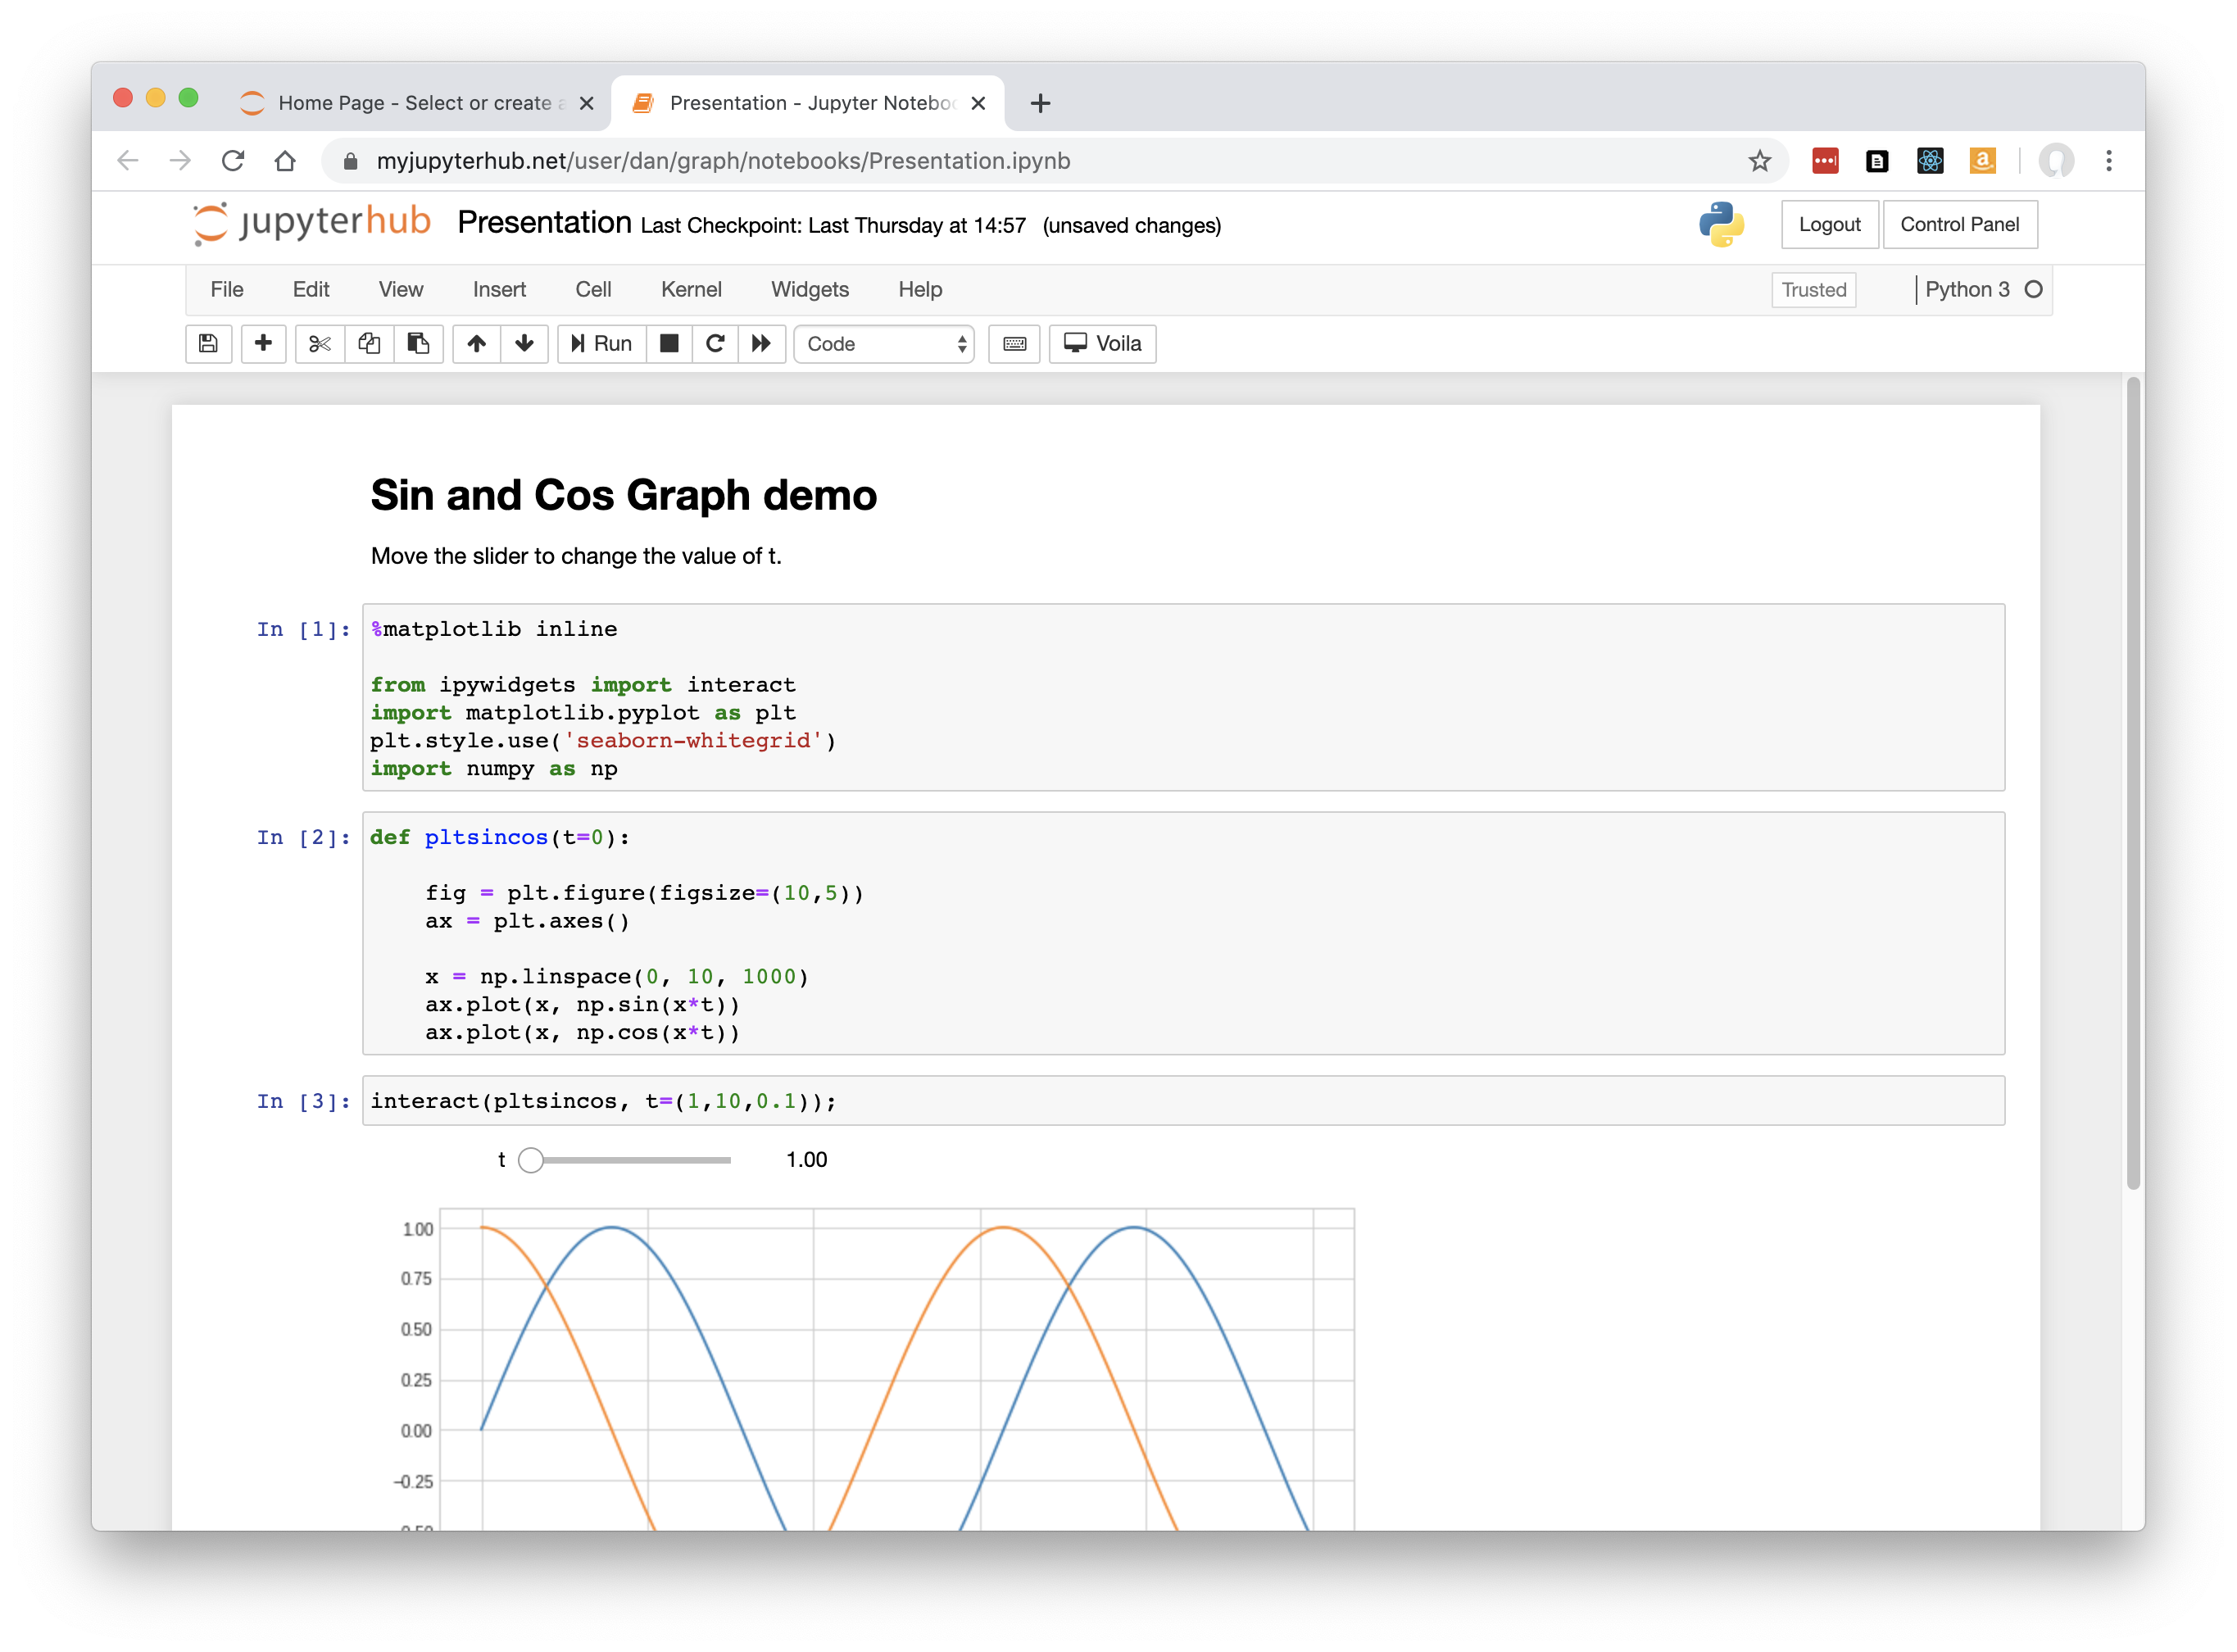Paste cells below icon
2237x1652 pixels.
pos(418,344)
